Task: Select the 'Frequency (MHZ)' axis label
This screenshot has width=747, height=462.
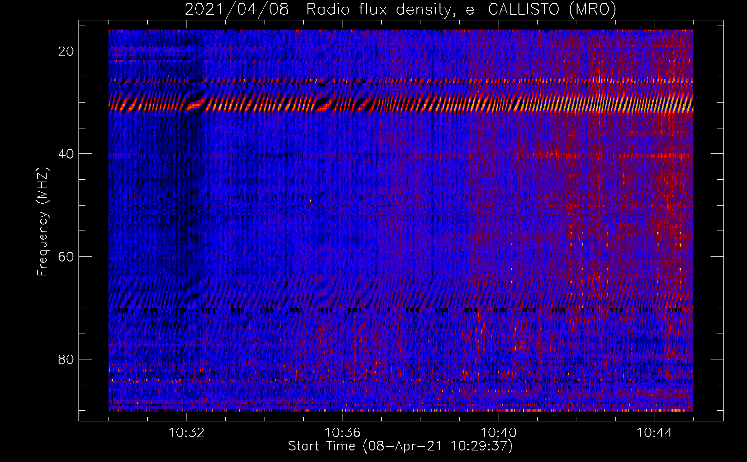Action: tap(42, 222)
